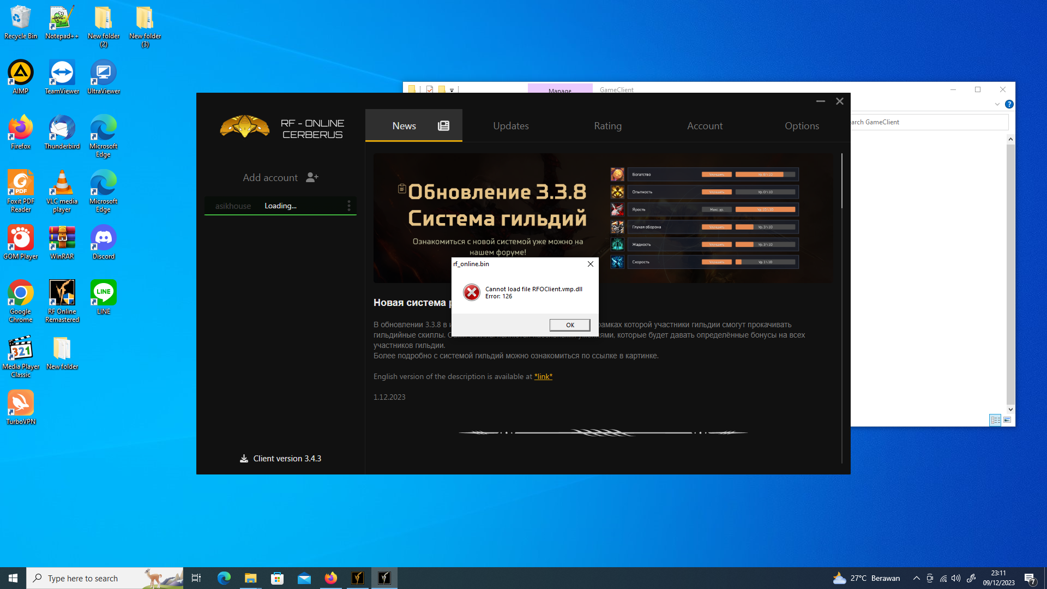This screenshot has height=589, width=1047.
Task: Click the Client version 3.4.3 label
Action: (287, 459)
